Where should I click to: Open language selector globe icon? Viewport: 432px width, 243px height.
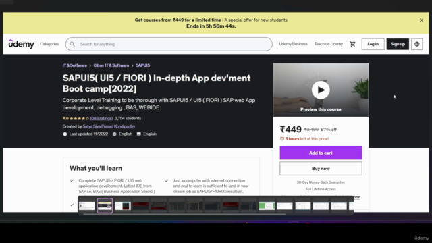point(417,44)
